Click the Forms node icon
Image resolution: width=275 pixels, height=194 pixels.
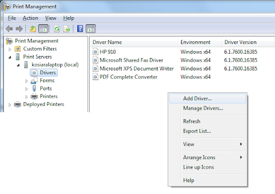tap(34, 81)
